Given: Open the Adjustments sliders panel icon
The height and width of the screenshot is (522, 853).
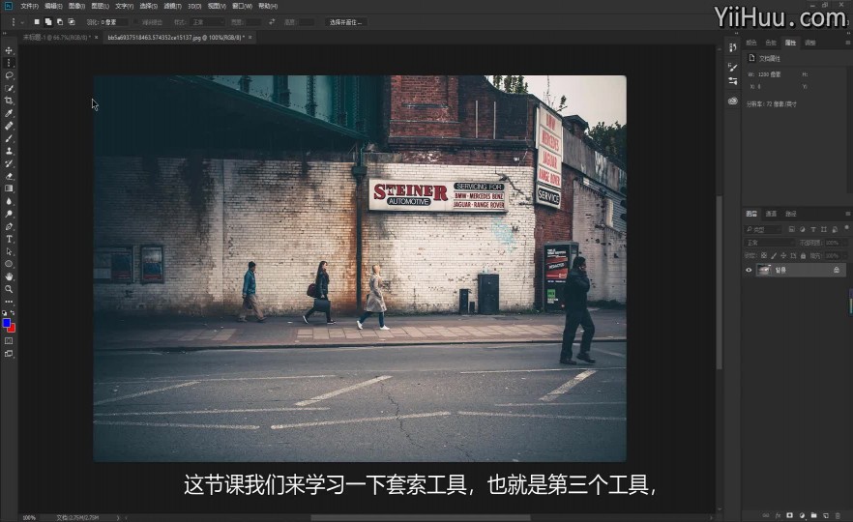Looking at the screenshot, I should click(x=733, y=81).
